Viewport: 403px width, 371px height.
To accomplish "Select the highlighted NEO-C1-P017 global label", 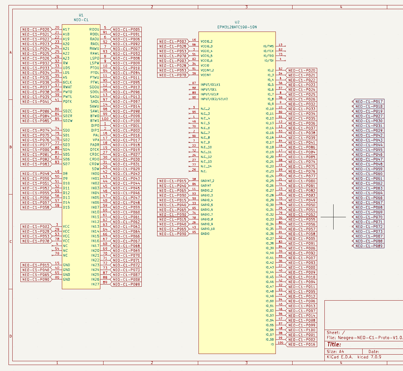I will pyautogui.click(x=368, y=102).
